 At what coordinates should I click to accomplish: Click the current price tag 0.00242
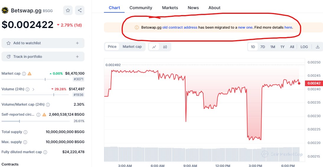click(x=314, y=83)
